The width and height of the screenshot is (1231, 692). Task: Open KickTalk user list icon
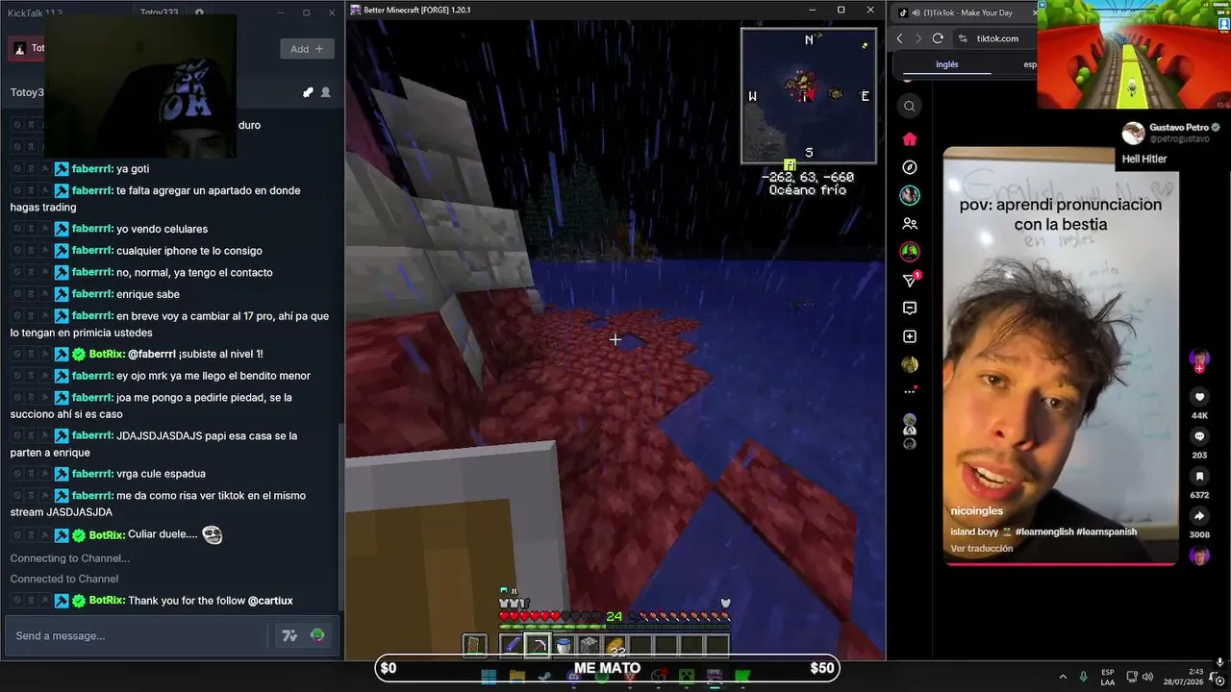[x=326, y=92]
